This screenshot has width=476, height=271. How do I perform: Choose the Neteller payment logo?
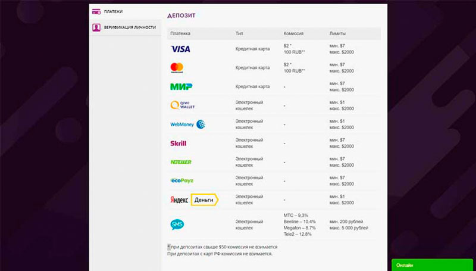point(181,161)
